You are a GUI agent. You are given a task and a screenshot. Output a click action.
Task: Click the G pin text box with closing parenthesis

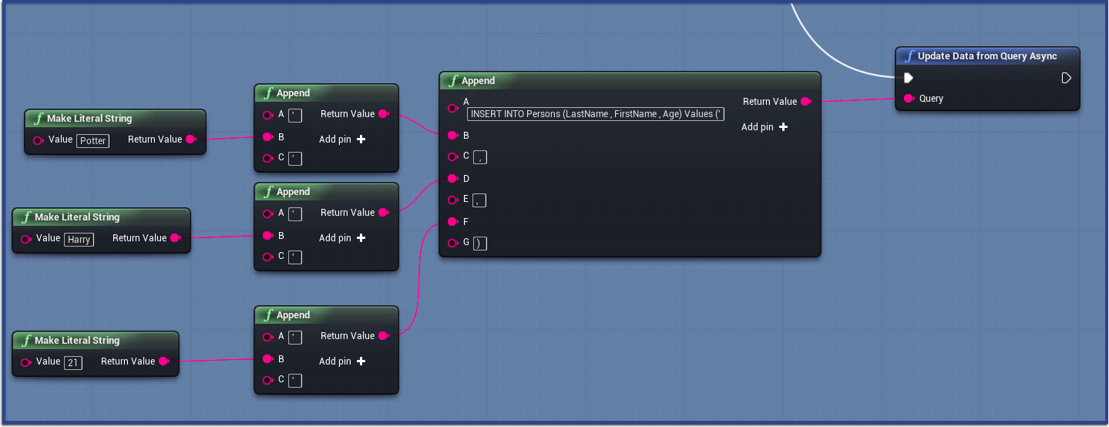pyautogui.click(x=480, y=244)
